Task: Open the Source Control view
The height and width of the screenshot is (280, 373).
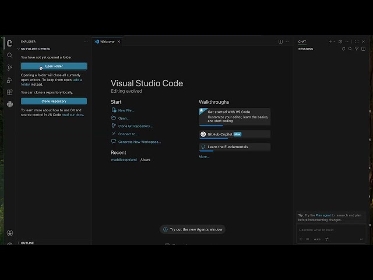Action: [10, 68]
